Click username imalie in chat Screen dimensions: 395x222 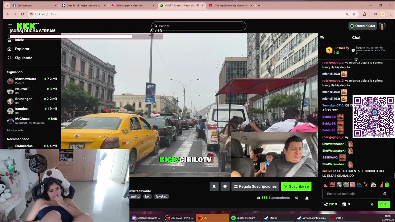click(x=327, y=171)
